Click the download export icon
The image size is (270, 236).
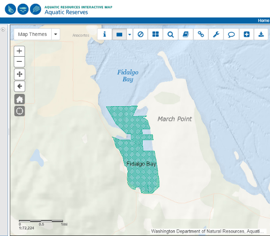[261, 34]
